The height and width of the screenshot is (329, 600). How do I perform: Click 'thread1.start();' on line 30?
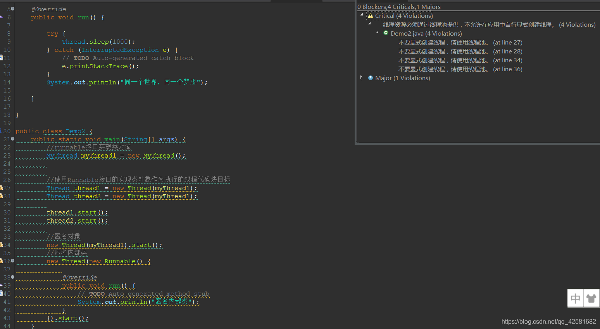77,212
